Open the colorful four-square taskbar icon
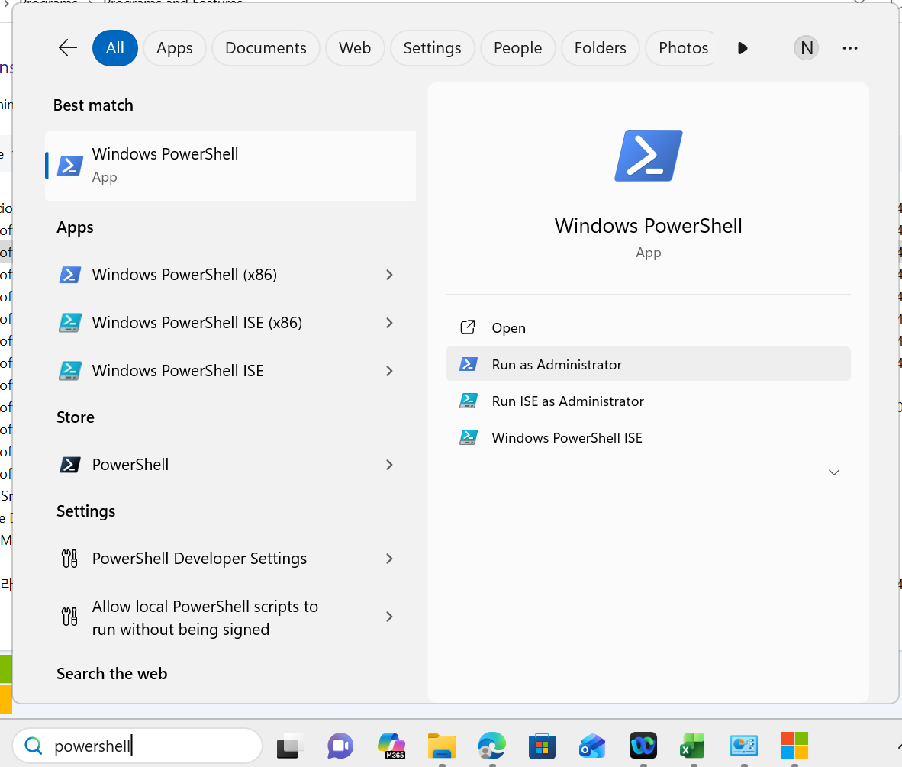 pos(794,746)
